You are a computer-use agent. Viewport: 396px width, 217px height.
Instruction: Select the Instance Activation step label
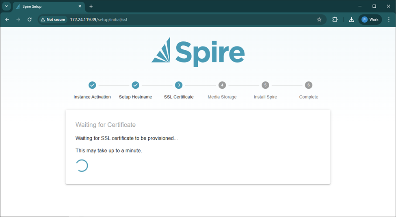point(92,97)
